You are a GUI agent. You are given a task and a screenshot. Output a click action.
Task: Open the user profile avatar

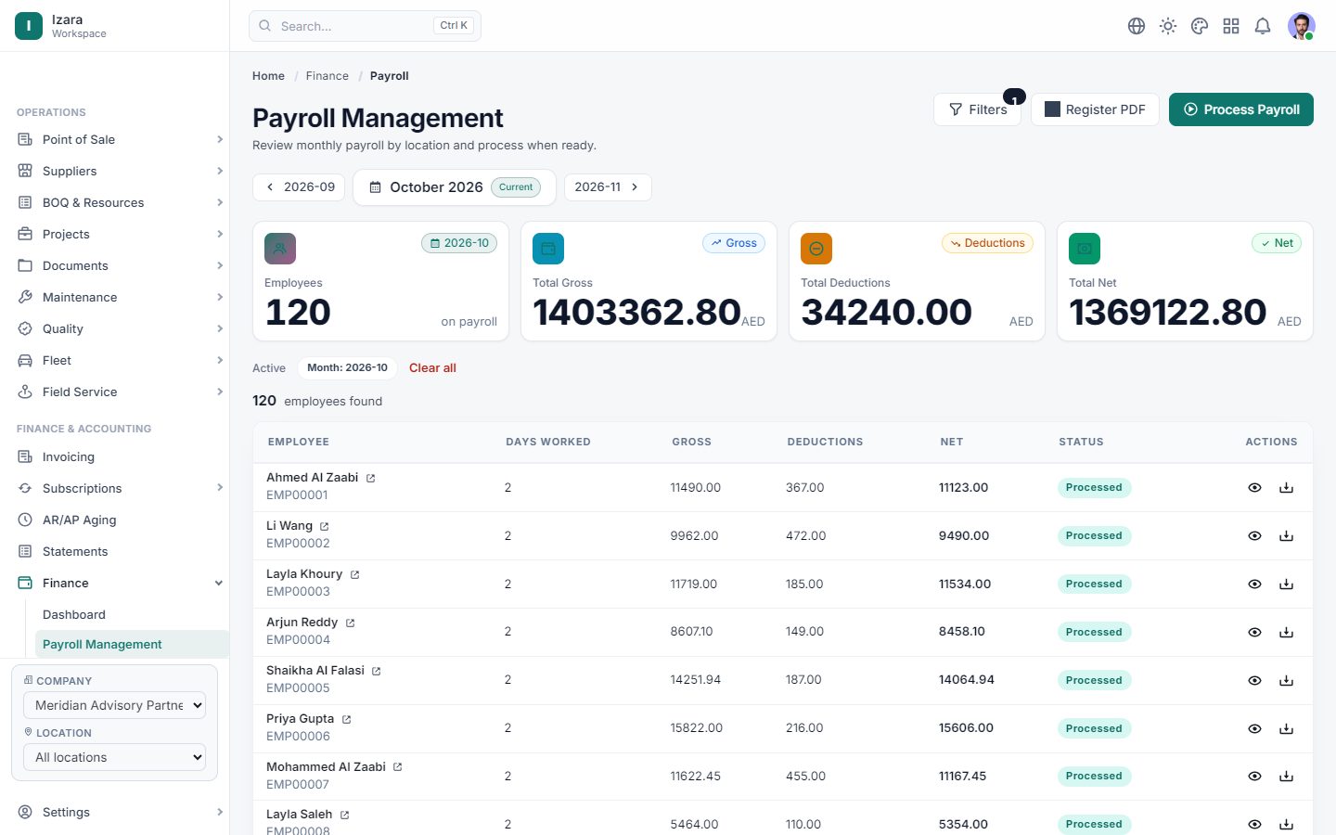pyautogui.click(x=1302, y=26)
